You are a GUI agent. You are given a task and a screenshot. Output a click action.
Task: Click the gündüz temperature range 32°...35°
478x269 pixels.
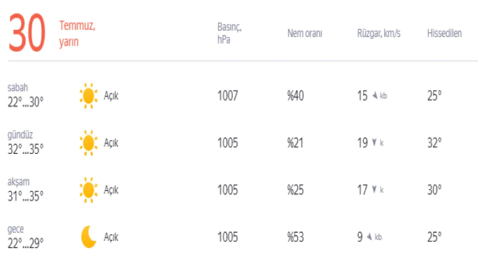point(25,149)
